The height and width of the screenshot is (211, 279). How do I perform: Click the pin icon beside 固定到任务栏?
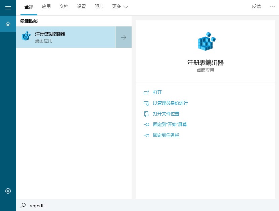[x=146, y=135]
